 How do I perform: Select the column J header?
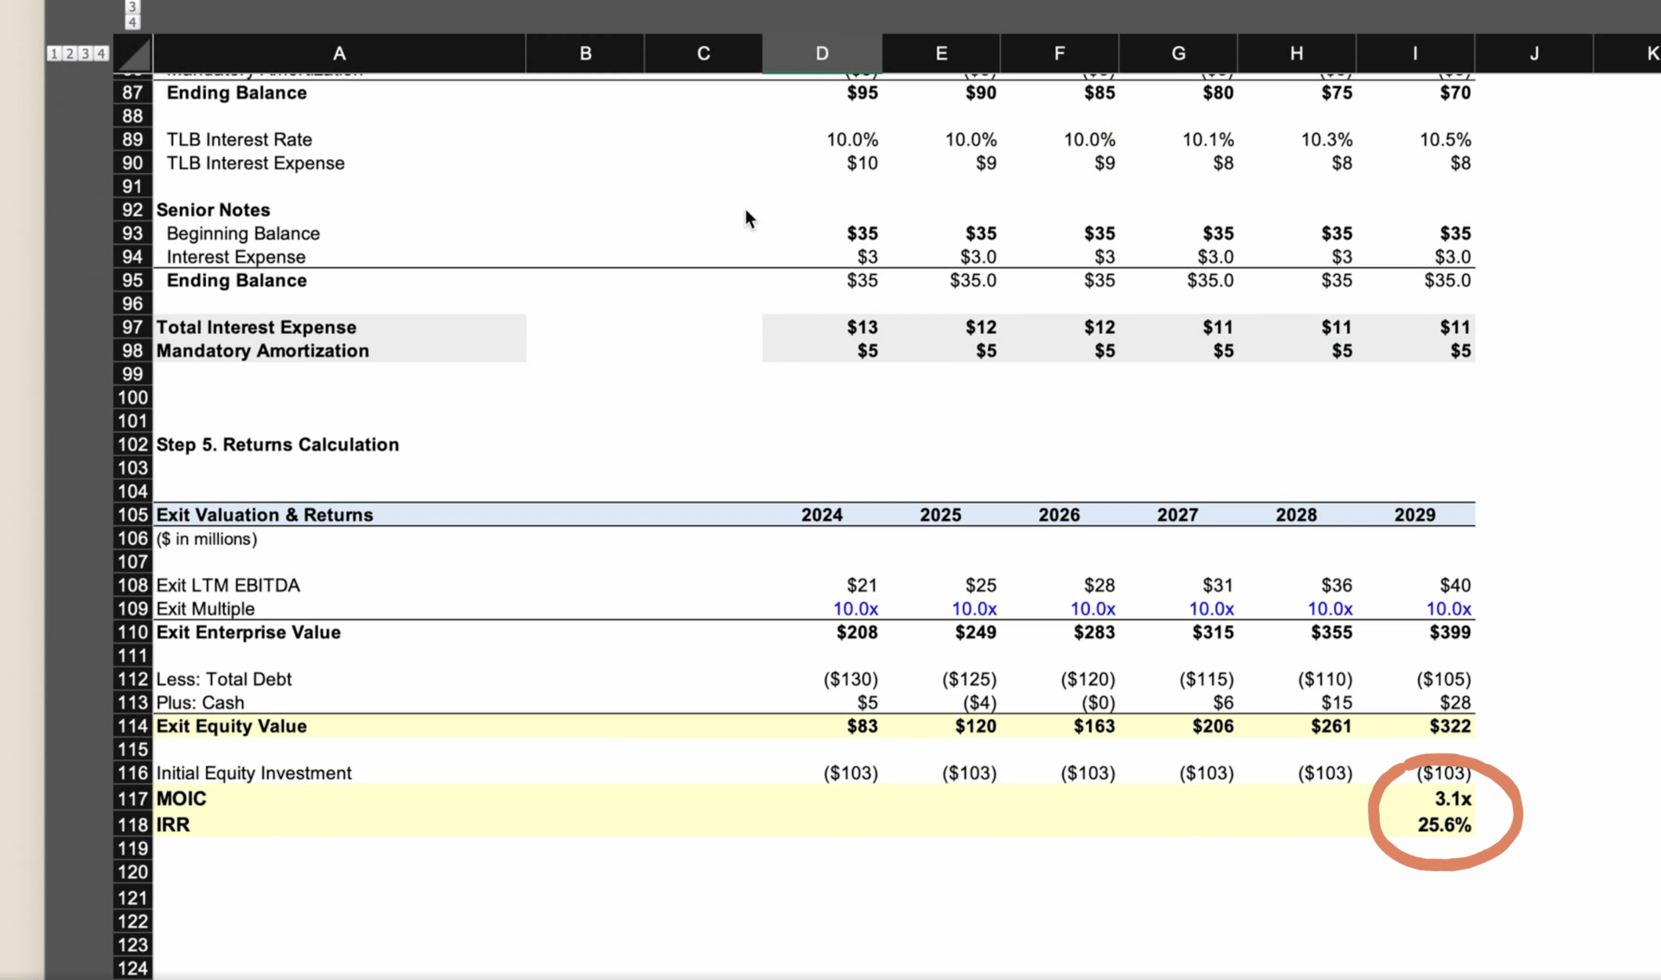click(x=1533, y=54)
